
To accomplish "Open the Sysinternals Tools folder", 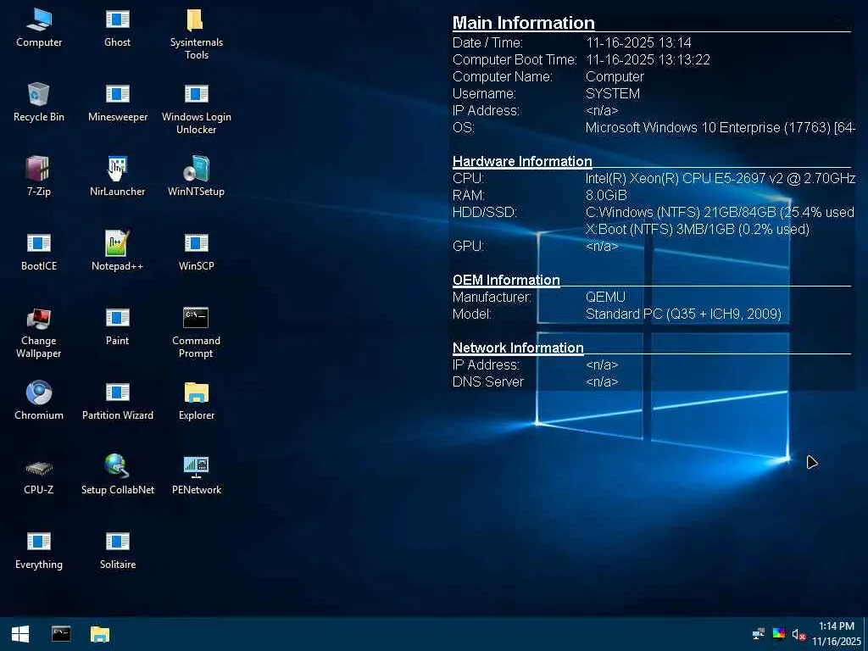I will (x=197, y=33).
